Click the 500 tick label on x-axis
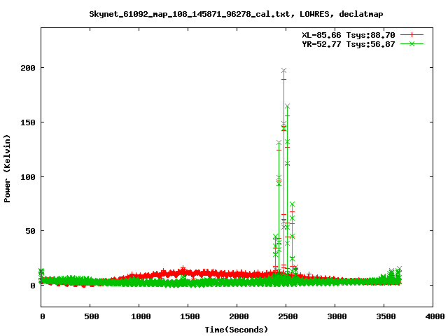448x336 pixels. (x=91, y=317)
